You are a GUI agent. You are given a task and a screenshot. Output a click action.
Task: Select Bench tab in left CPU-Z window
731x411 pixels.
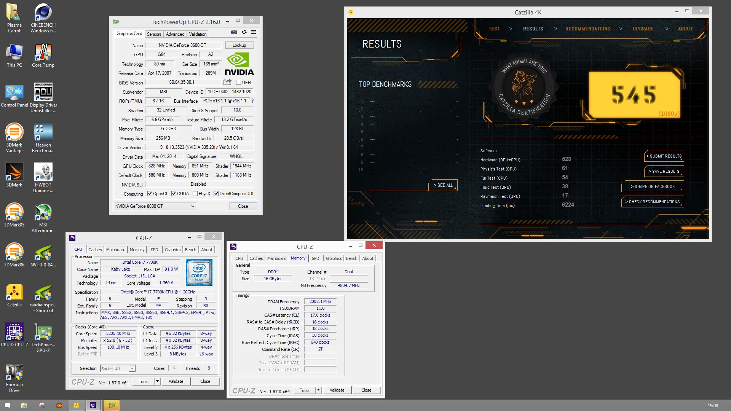[x=190, y=250]
